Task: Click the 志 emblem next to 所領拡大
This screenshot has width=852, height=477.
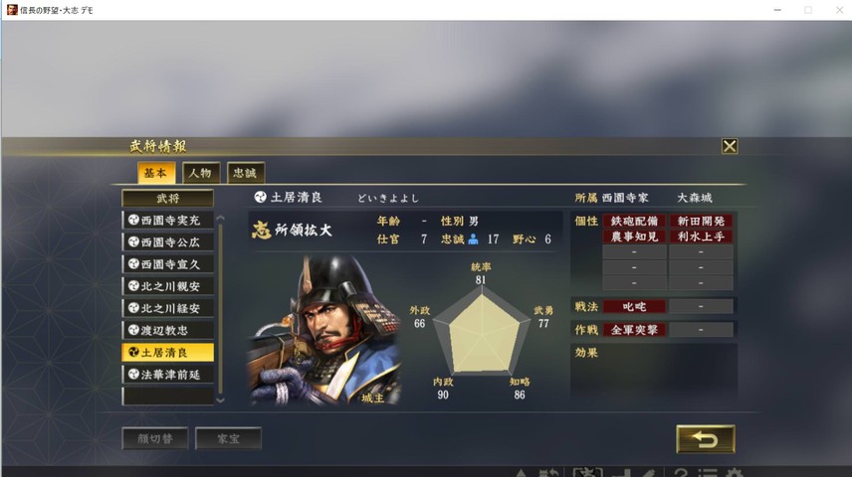Action: [262, 230]
